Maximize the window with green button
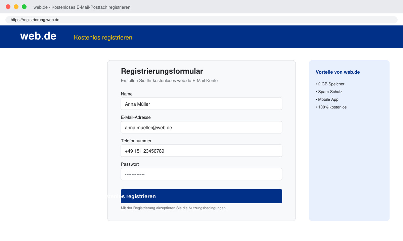Image resolution: width=403 pixels, height=241 pixels. point(24,7)
